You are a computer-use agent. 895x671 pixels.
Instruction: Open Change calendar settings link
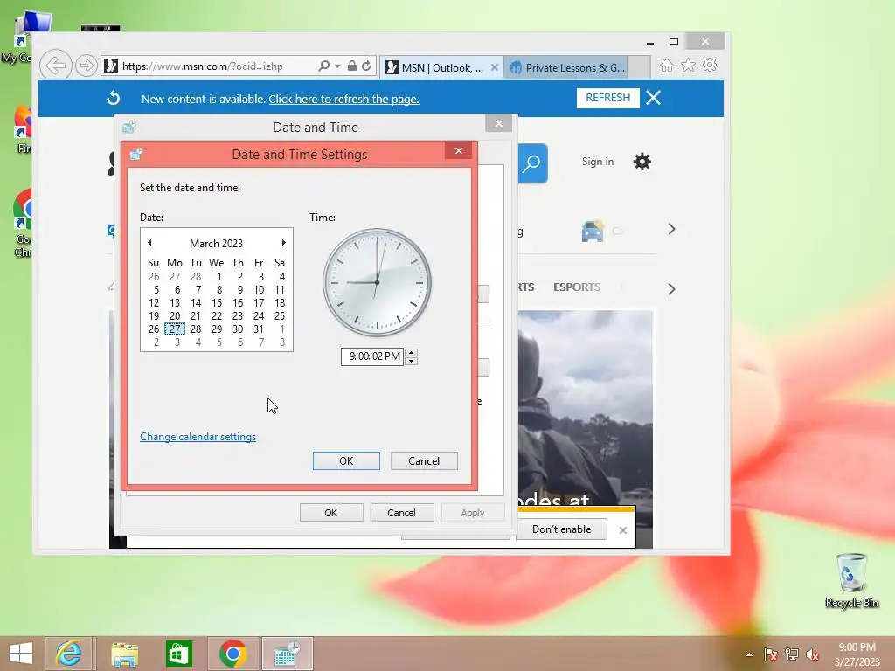(198, 437)
